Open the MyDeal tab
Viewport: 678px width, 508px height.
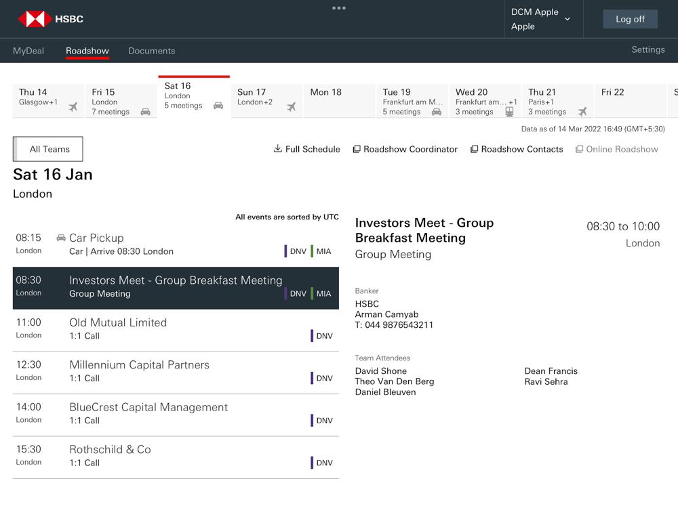pyautogui.click(x=28, y=51)
